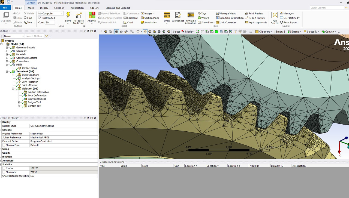Insert a Comment
This screenshot has width=349, height=198.
click(x=130, y=18)
